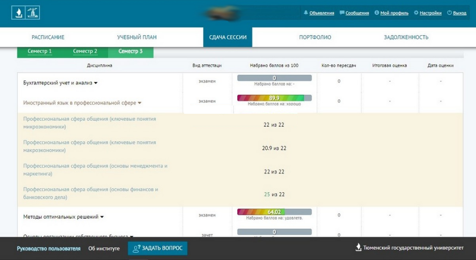Switch to Семестр 1
Screen dimensions: 476x260
(40, 52)
